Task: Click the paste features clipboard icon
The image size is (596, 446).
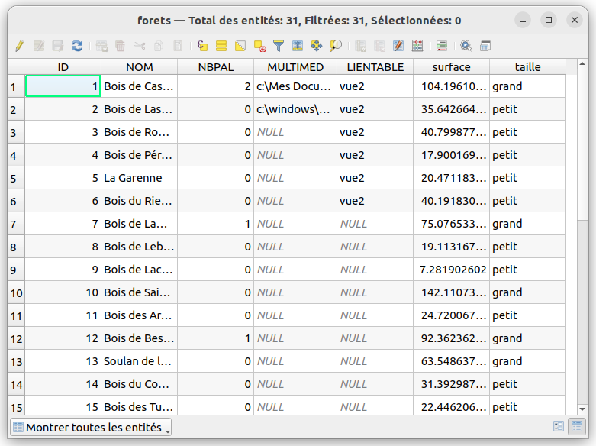Action: (178, 47)
